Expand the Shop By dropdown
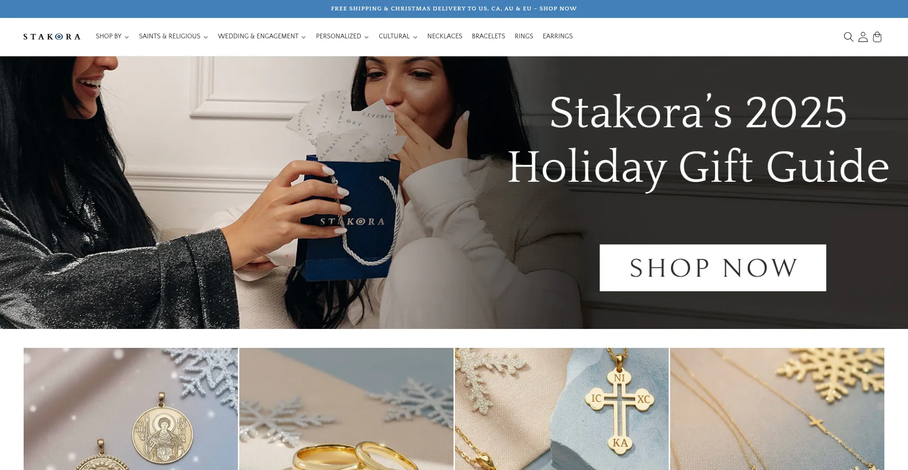Image resolution: width=908 pixels, height=470 pixels. point(112,36)
